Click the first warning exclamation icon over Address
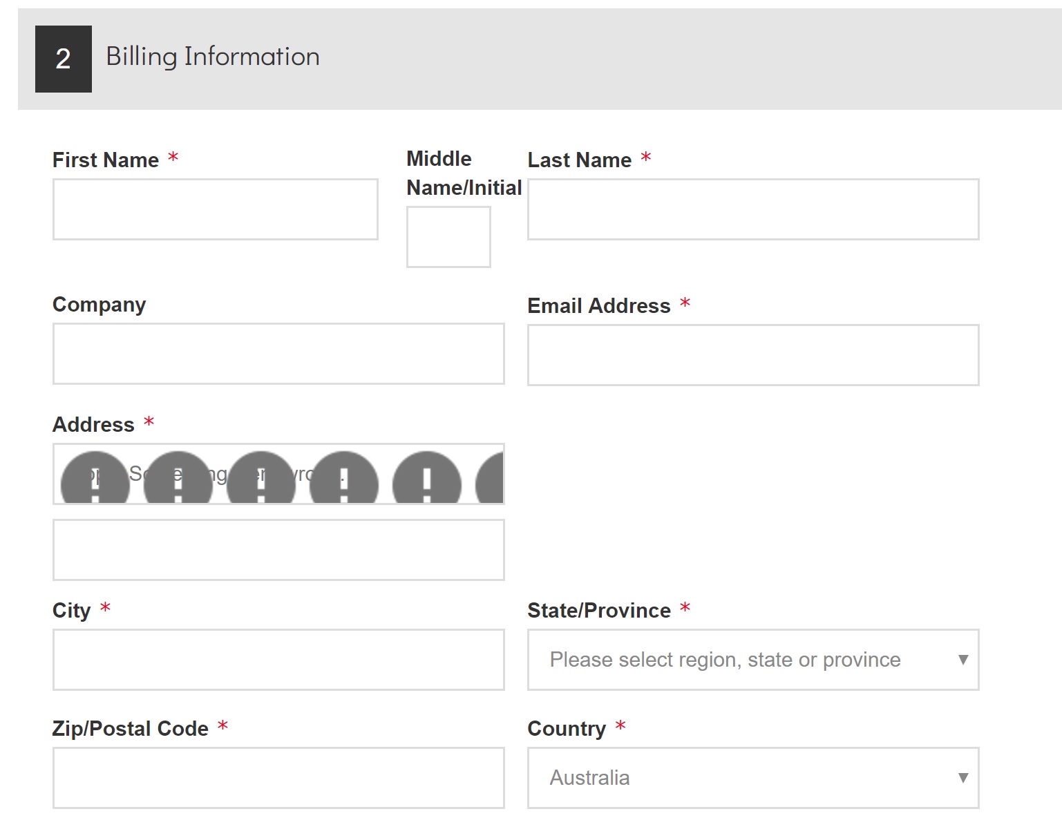The width and height of the screenshot is (1062, 838). click(95, 475)
